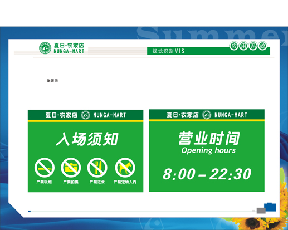Click the 8:00 – 22:30 time text
The image size is (288, 230).
207,174
